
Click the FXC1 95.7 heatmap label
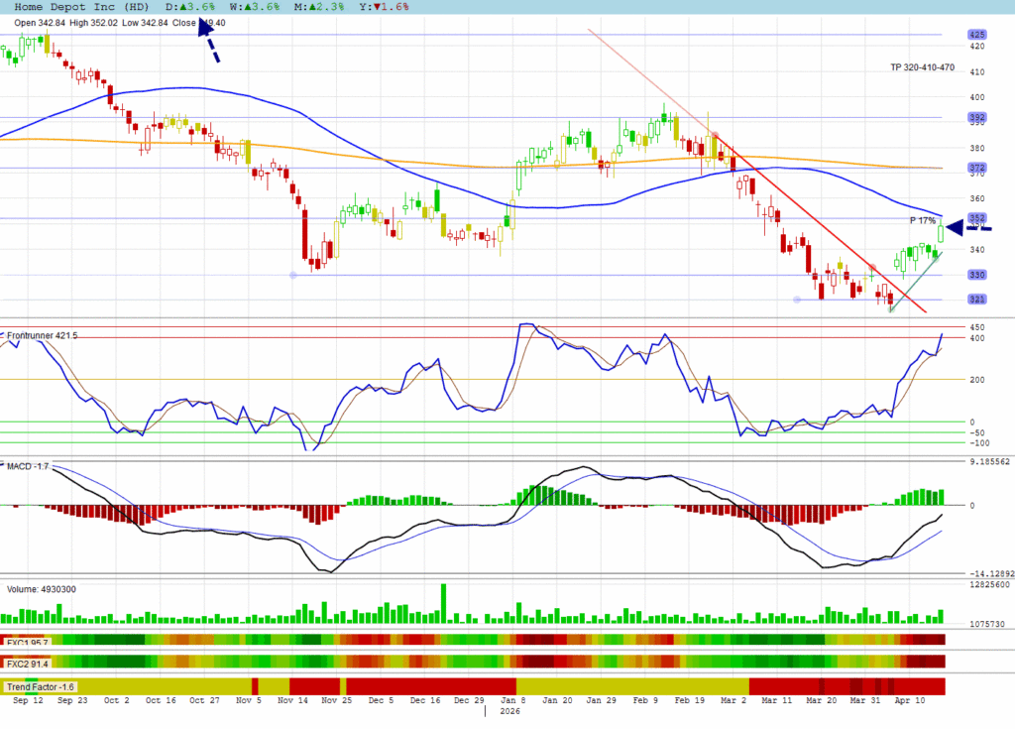[28, 643]
